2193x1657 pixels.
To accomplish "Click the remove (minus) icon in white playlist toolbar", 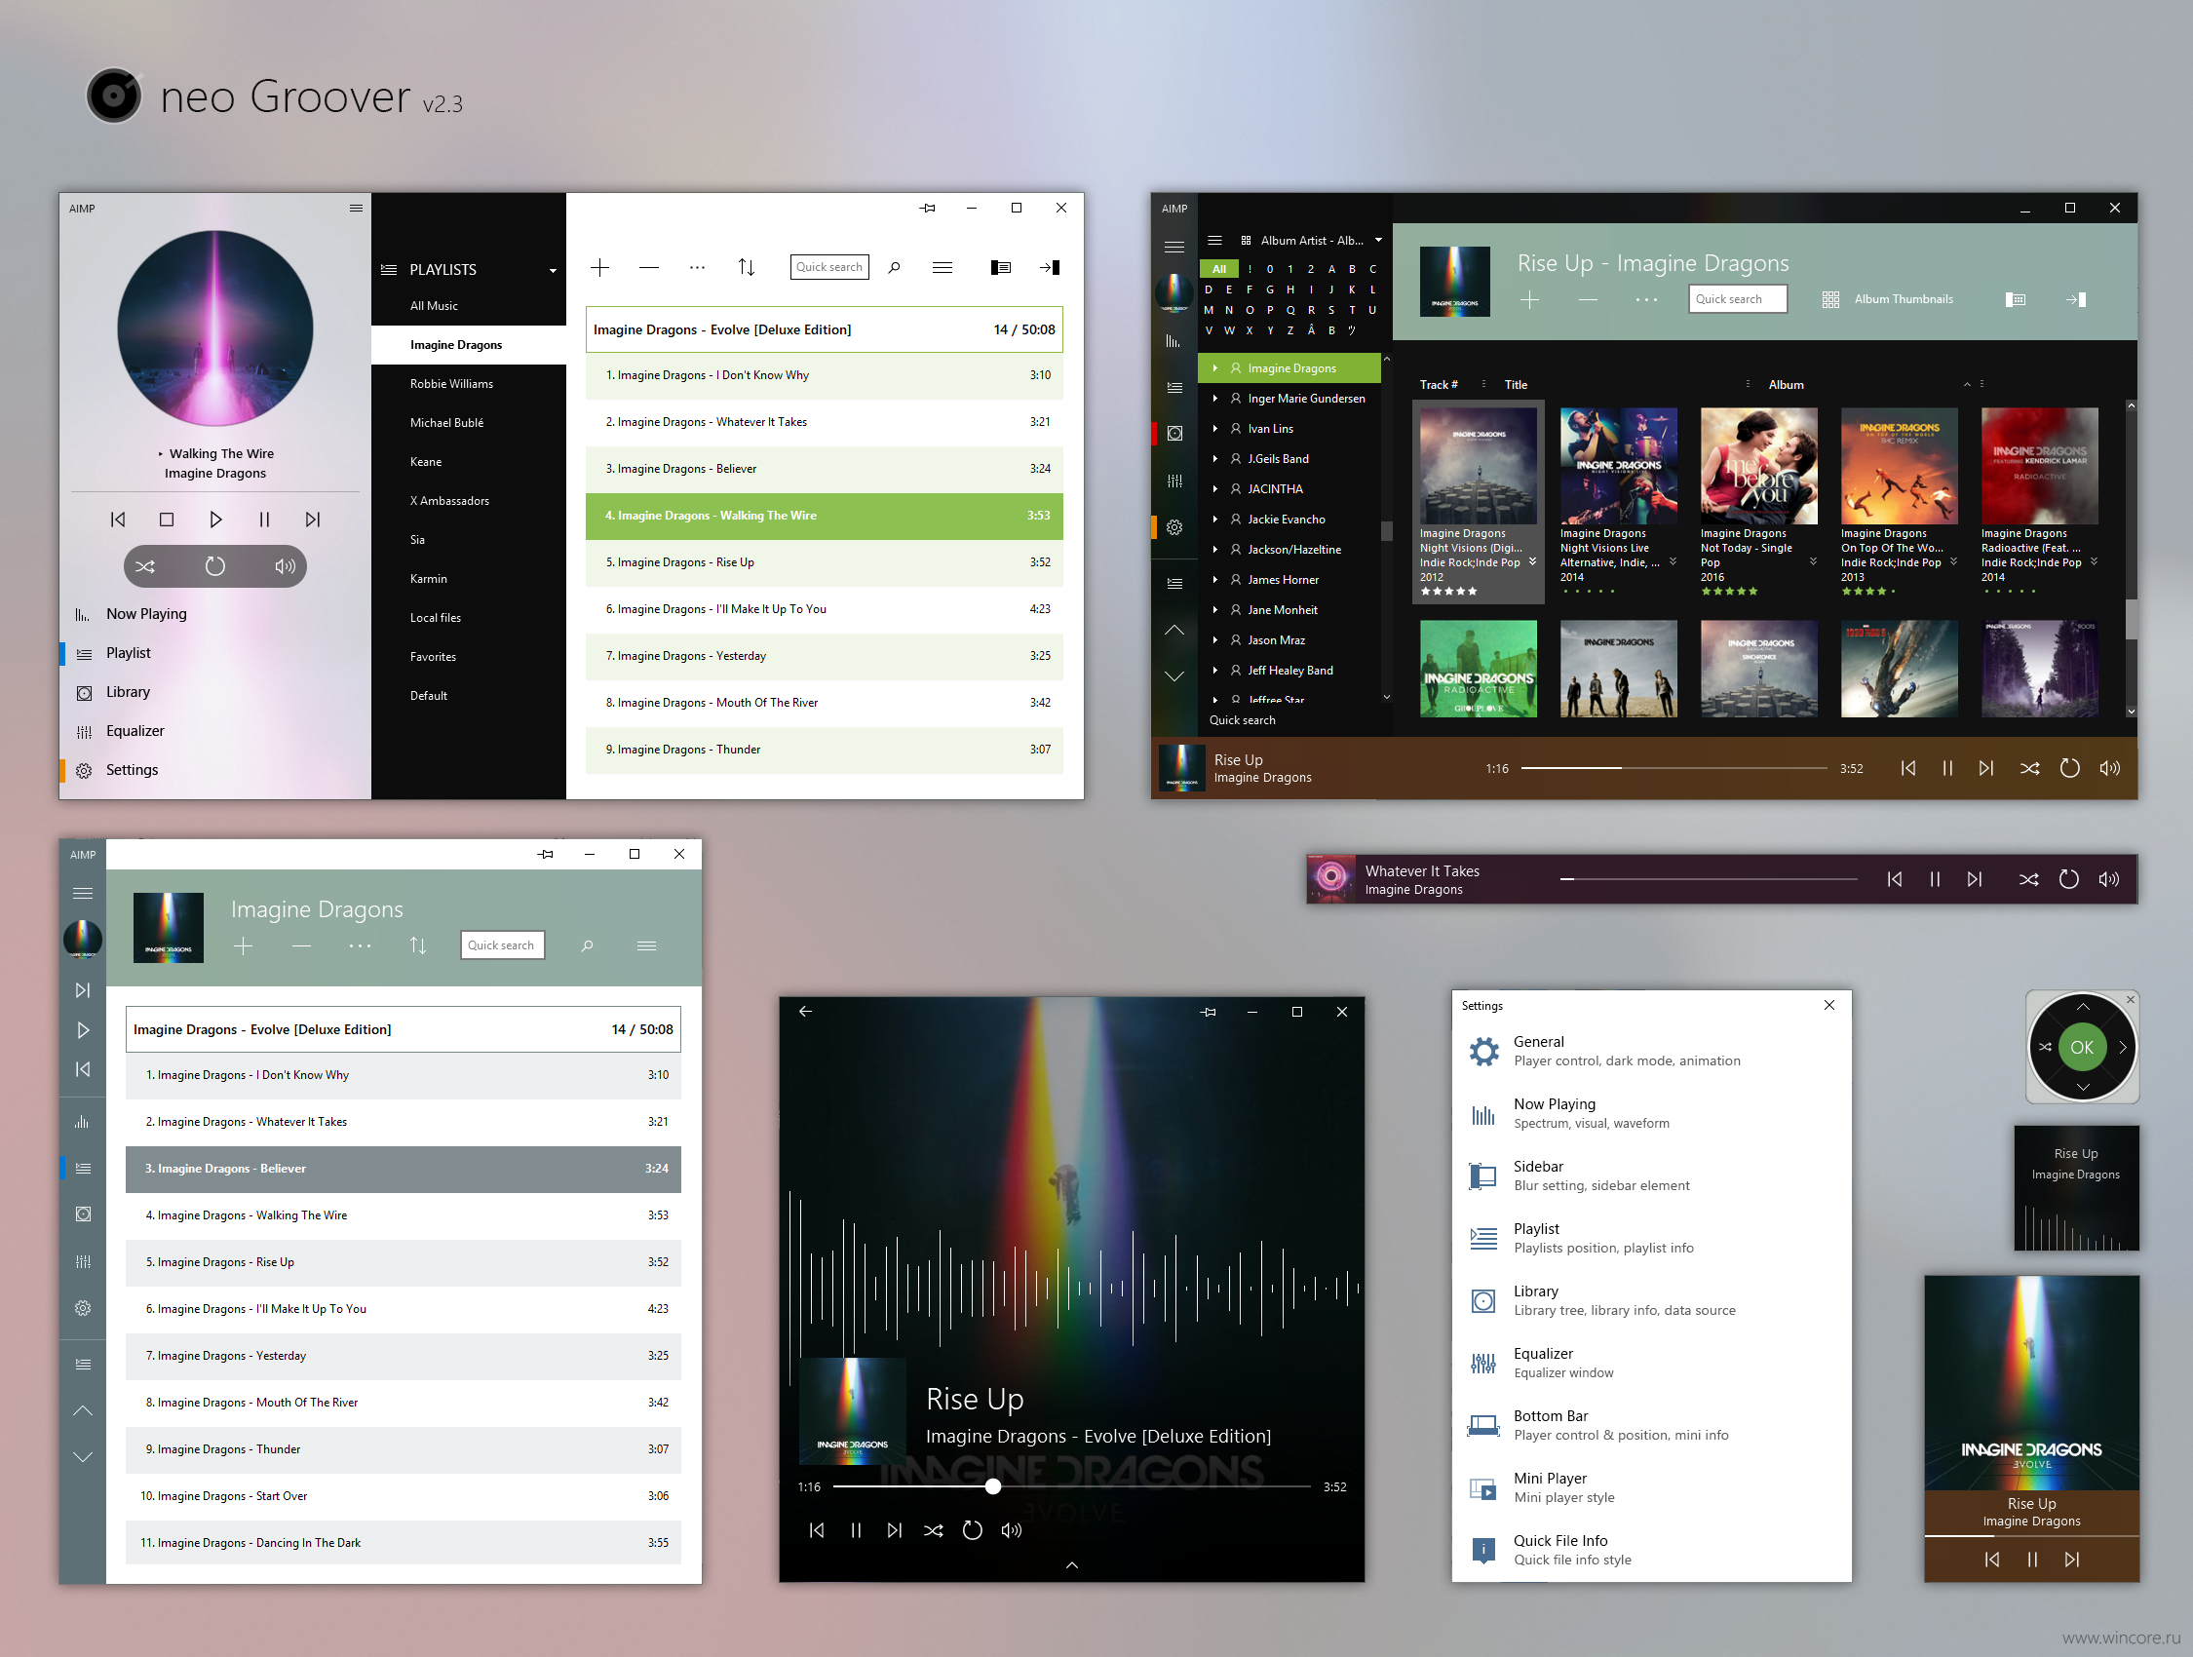I will tap(649, 268).
